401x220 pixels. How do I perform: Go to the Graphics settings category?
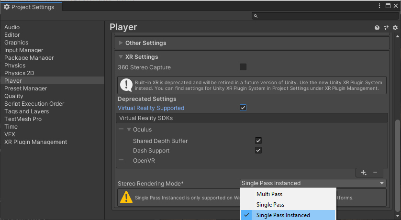click(x=16, y=43)
